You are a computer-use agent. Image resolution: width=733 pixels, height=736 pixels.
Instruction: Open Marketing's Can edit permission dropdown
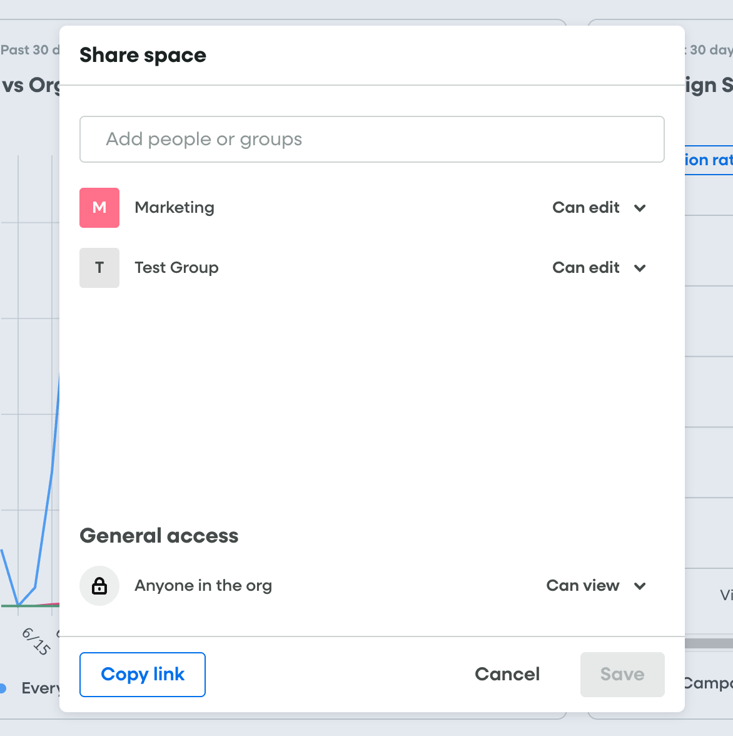tap(599, 208)
